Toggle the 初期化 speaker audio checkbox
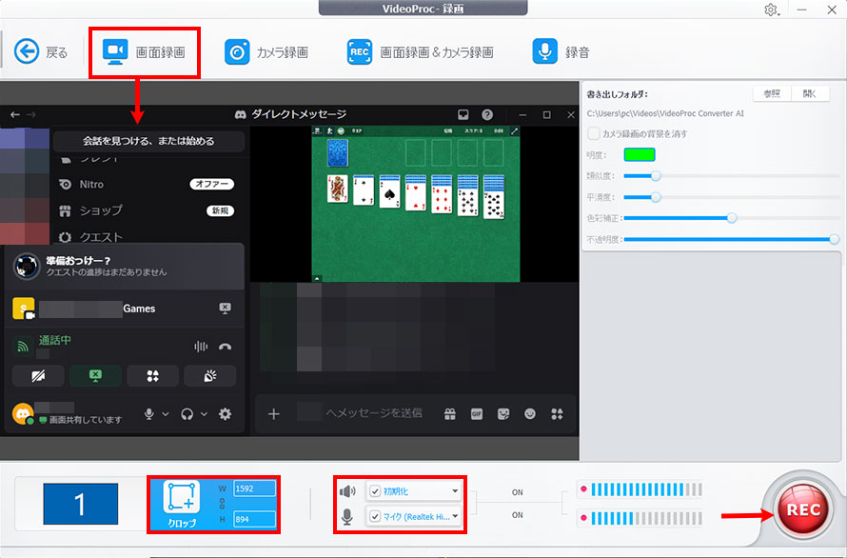The height and width of the screenshot is (558, 847). click(375, 491)
